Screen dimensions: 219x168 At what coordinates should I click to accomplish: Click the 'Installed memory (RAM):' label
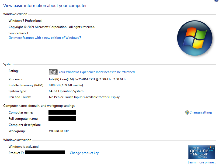point(26,85)
